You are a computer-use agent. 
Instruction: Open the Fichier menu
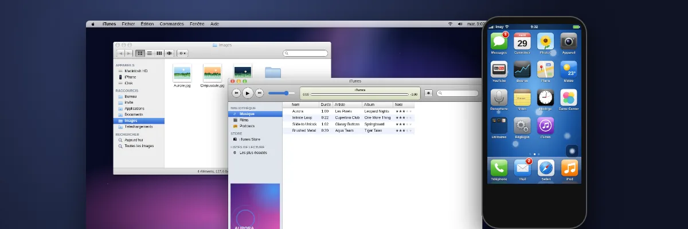128,24
